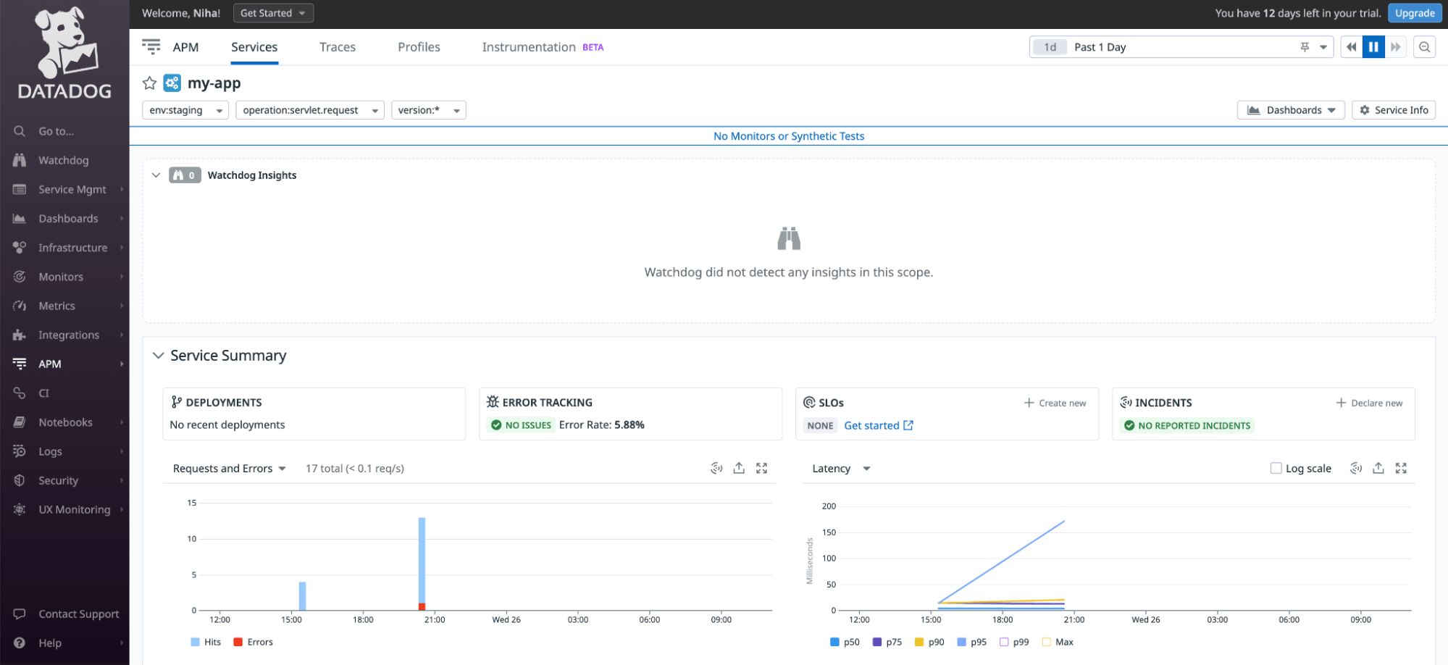The image size is (1448, 665).
Task: Open monitor options for Latency graph
Action: click(x=1356, y=468)
